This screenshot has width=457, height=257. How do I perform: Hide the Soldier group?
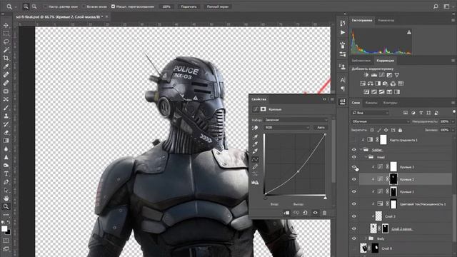354,149
